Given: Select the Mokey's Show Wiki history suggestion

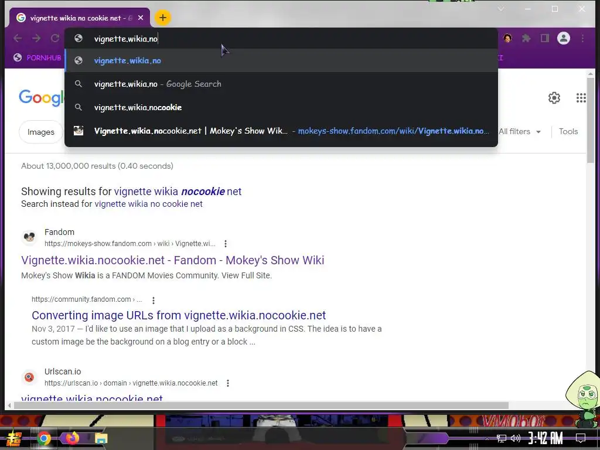Looking at the screenshot, I should click(x=281, y=131).
